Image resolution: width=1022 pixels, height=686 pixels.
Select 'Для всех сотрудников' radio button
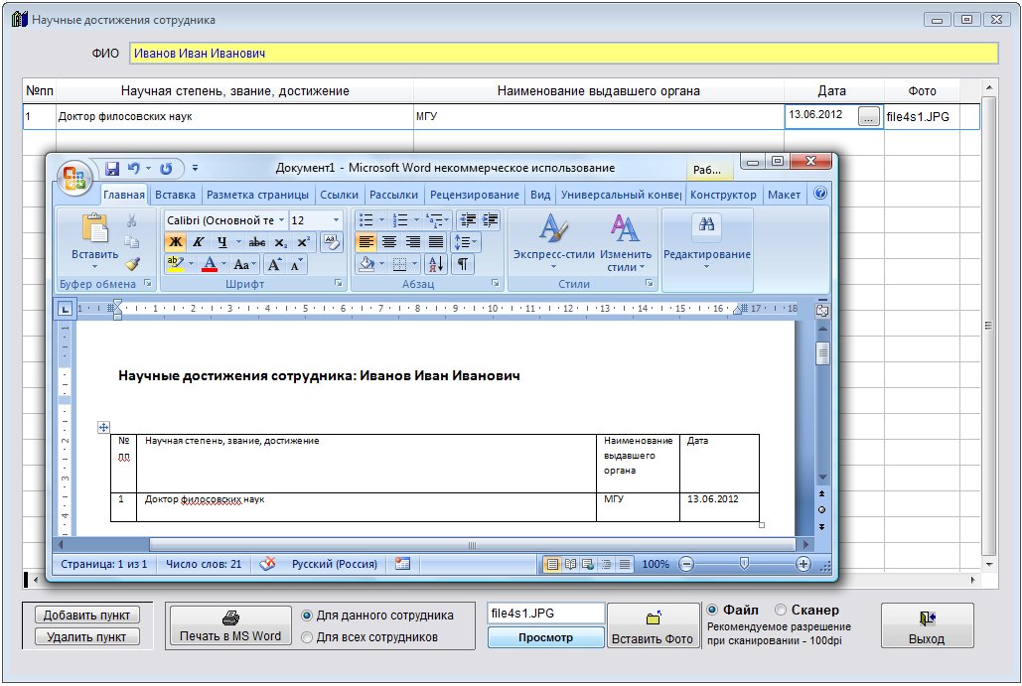pyautogui.click(x=307, y=637)
